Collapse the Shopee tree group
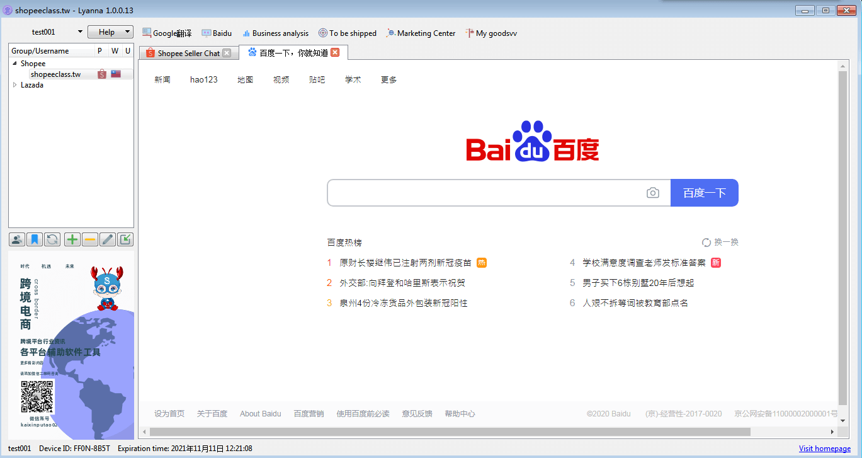This screenshot has height=458, width=862. coord(14,64)
